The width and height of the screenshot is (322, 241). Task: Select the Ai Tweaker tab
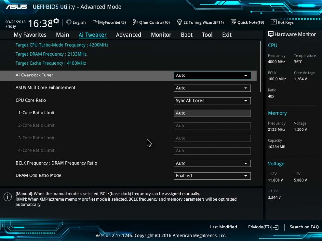92,35
